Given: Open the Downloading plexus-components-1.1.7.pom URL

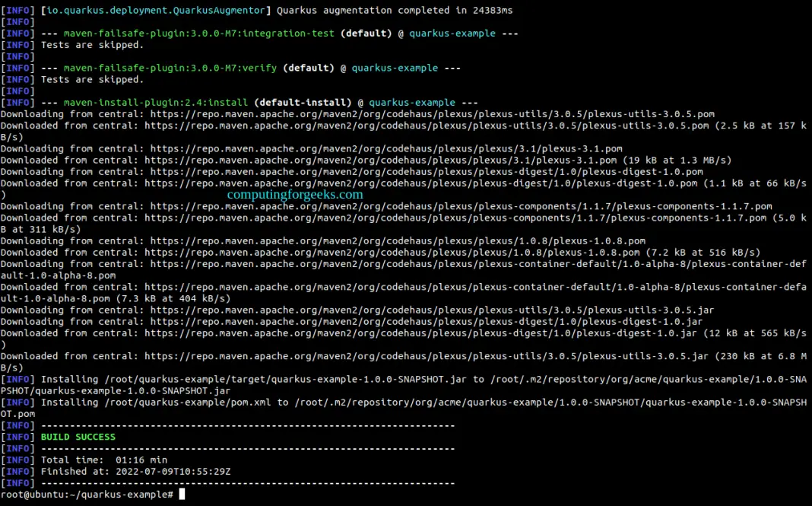Looking at the screenshot, I should (461, 206).
